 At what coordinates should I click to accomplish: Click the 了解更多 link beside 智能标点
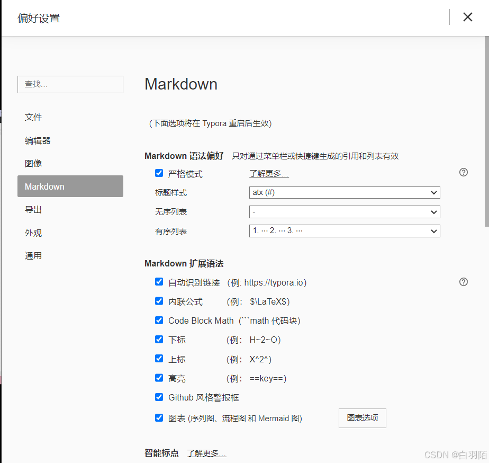click(206, 453)
